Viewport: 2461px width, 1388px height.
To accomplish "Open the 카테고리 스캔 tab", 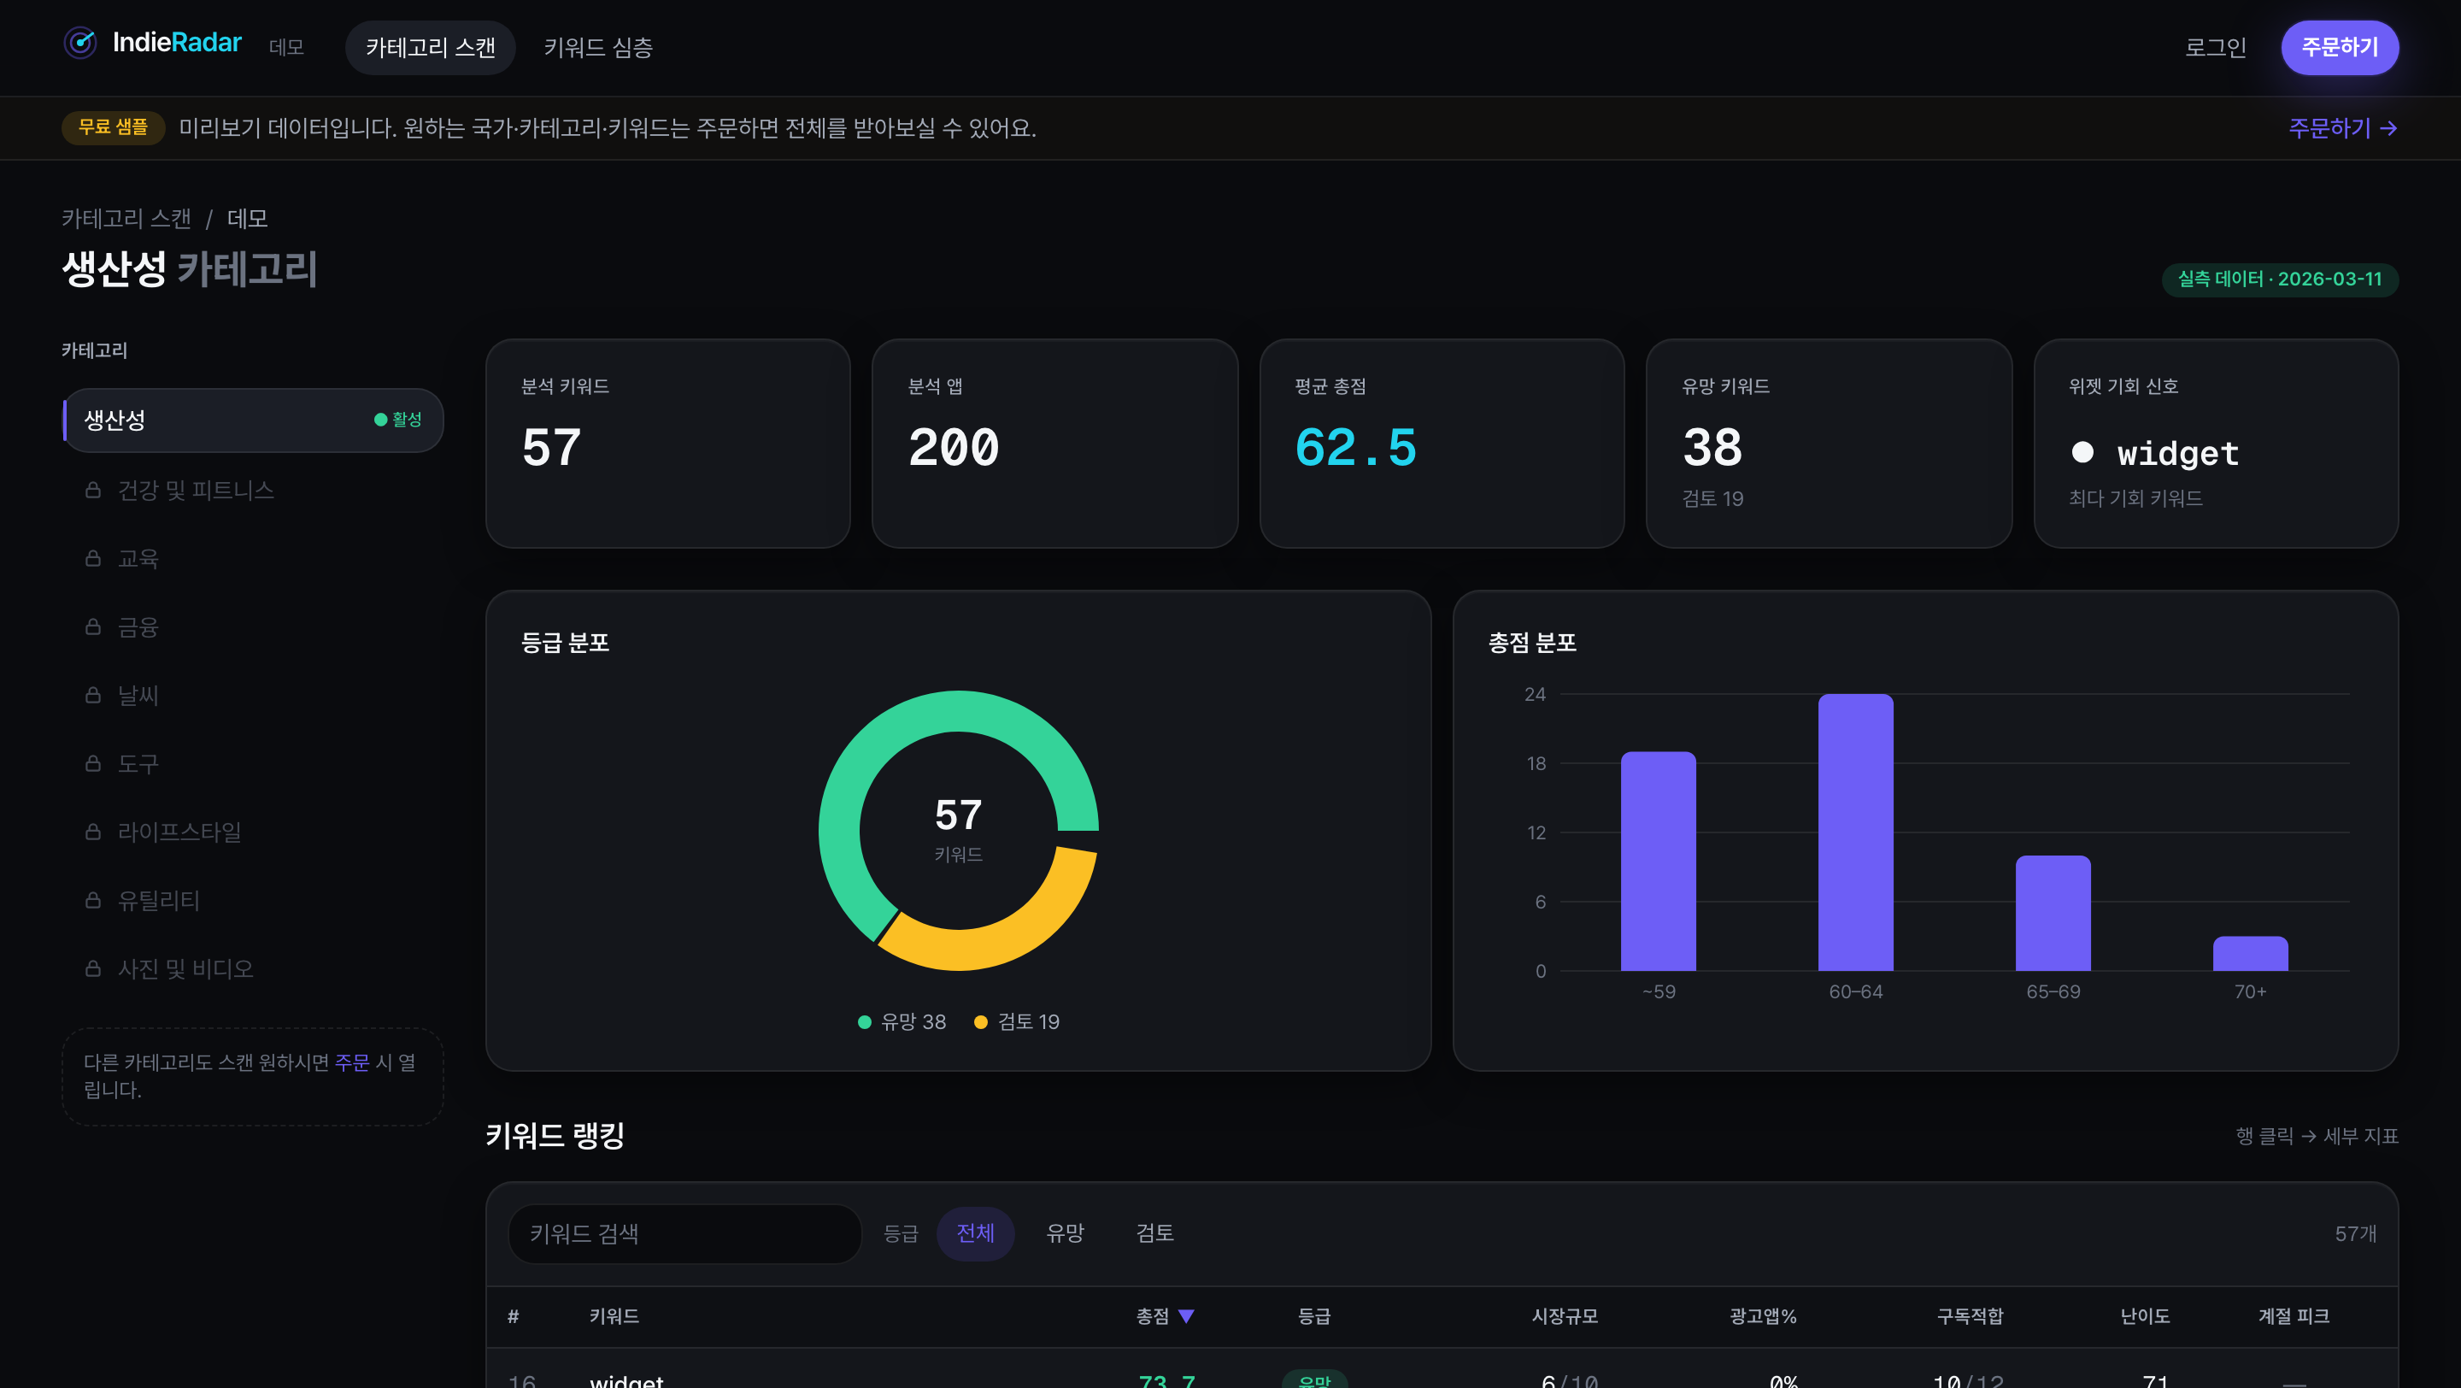I will (x=430, y=47).
